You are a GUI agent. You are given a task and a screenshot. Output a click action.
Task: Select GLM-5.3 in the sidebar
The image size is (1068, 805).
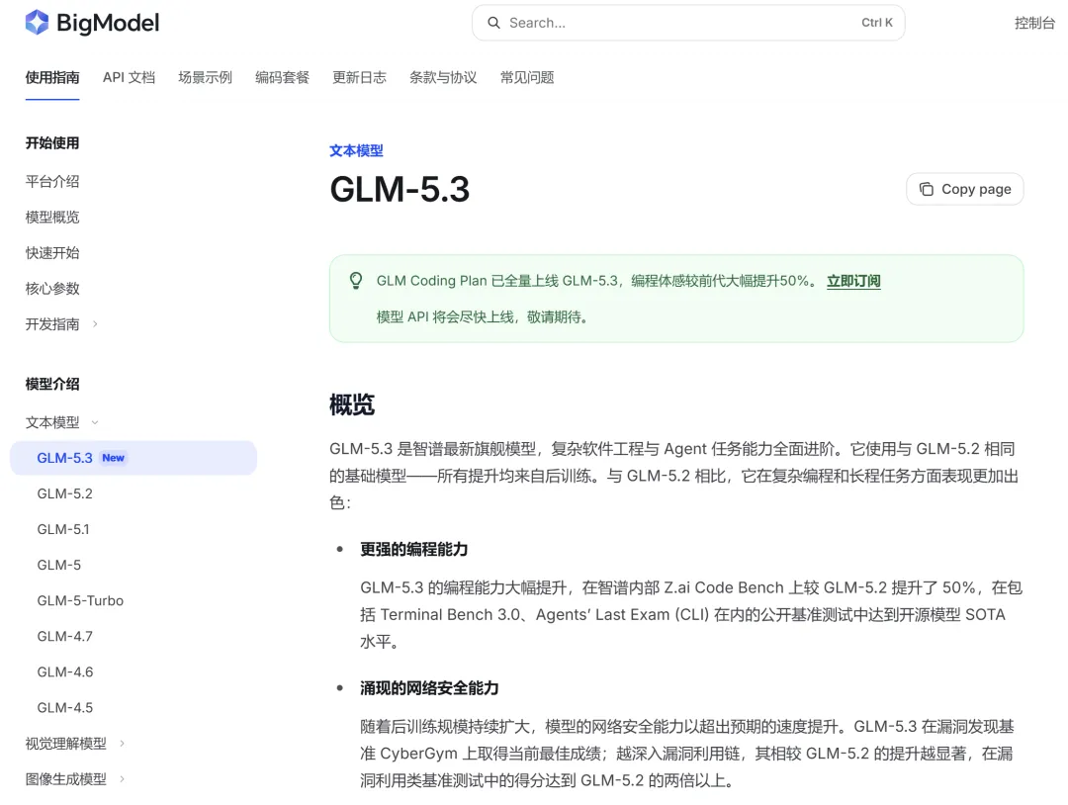point(133,458)
